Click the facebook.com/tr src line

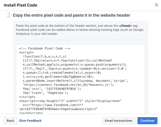tap(53, 105)
